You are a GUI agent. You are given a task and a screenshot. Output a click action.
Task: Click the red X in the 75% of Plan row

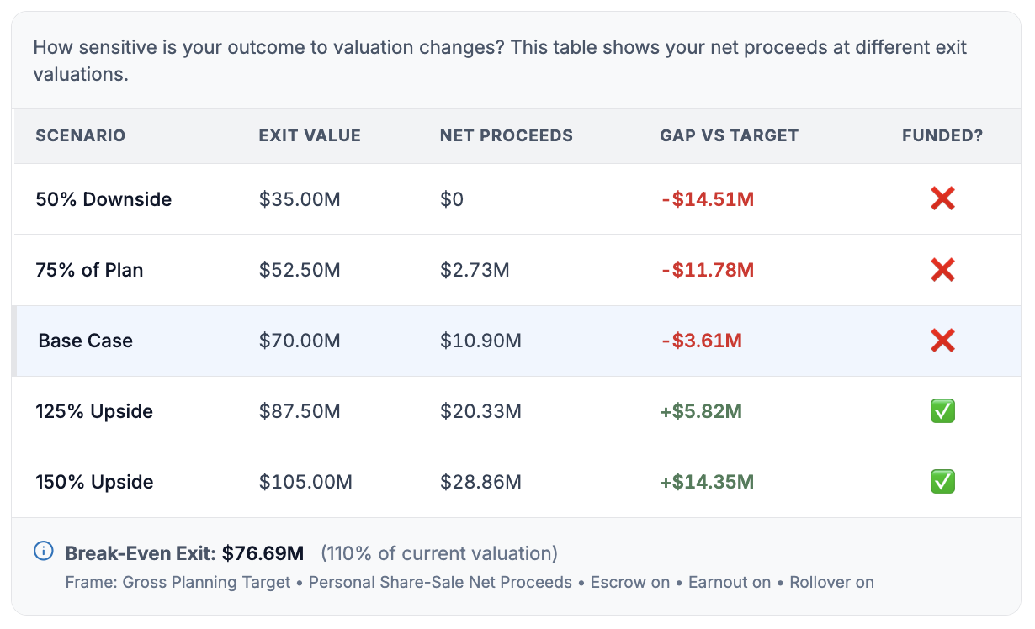point(942,270)
